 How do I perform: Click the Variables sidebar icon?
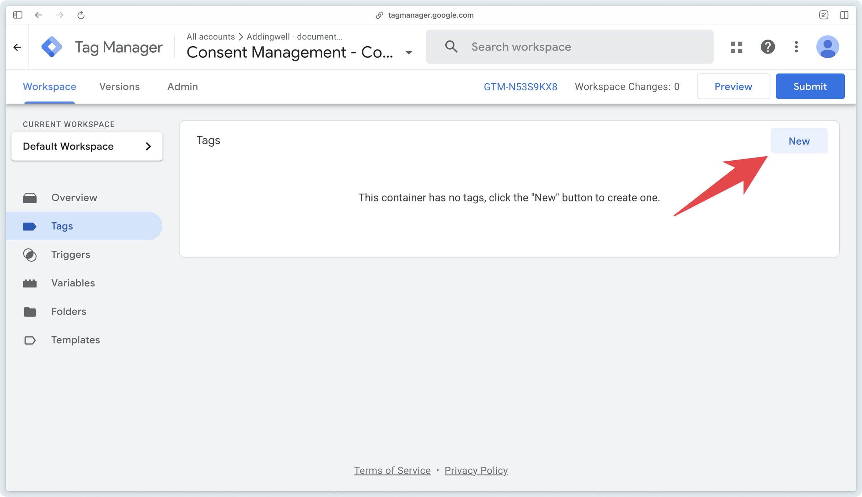click(x=30, y=283)
